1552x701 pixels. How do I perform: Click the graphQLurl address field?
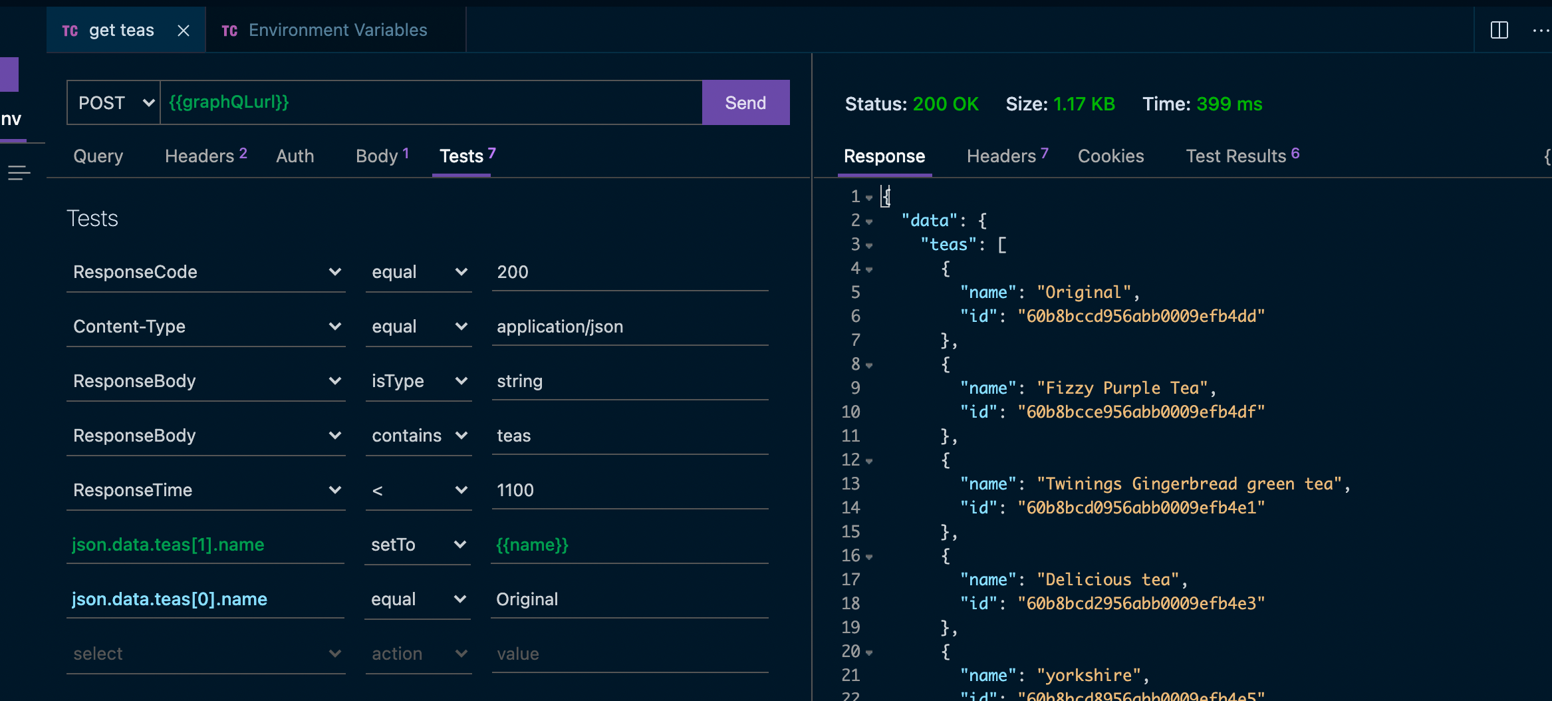[431, 102]
